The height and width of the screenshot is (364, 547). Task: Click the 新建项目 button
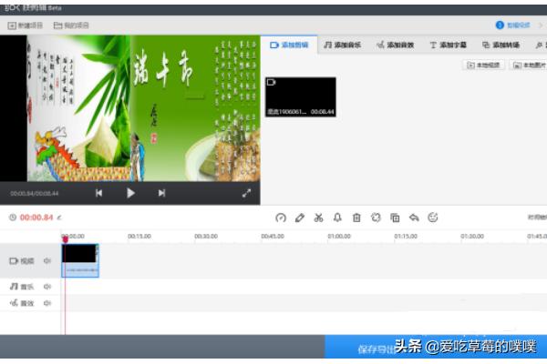pyautogui.click(x=25, y=25)
